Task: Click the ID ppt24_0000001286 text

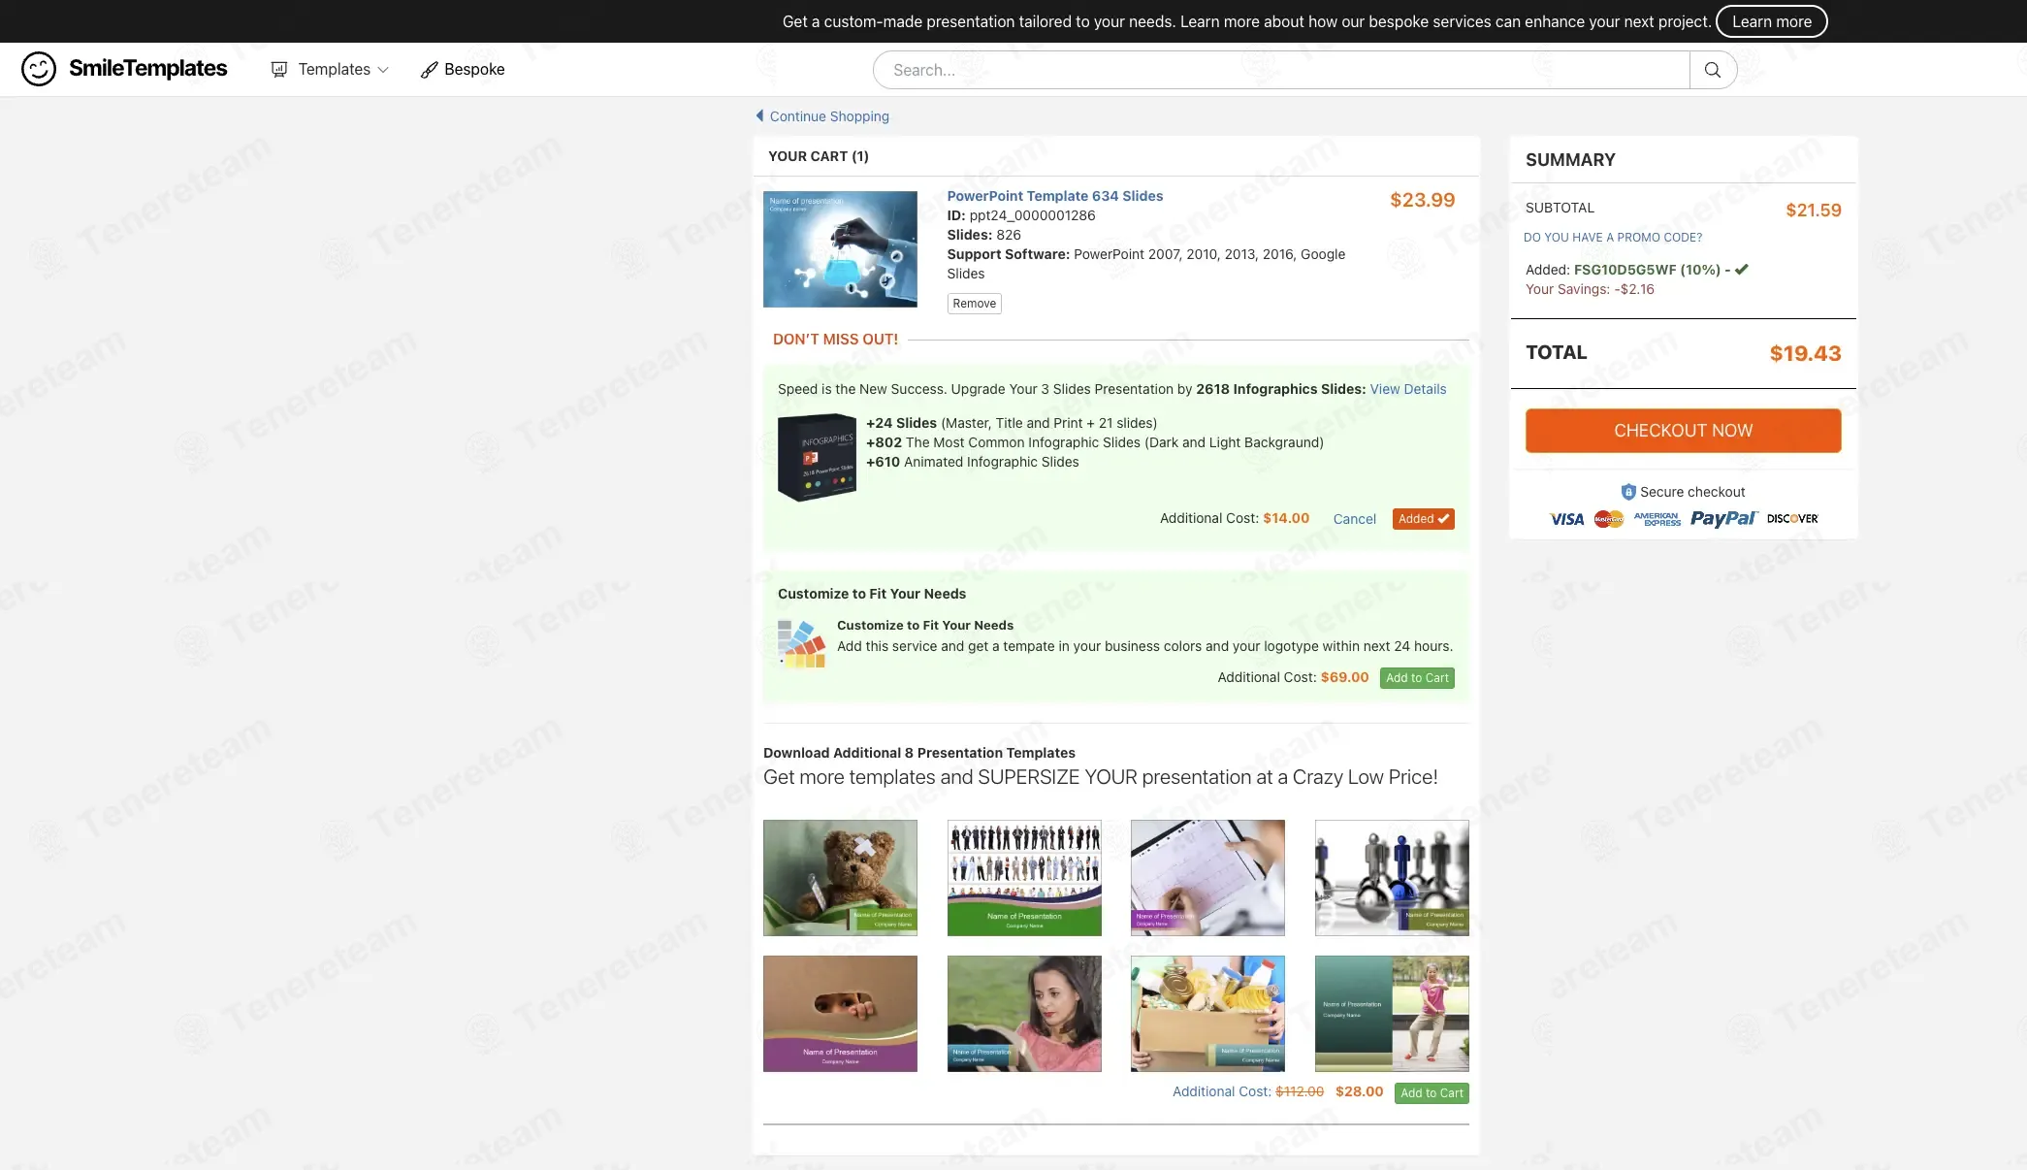Action: click(1021, 215)
